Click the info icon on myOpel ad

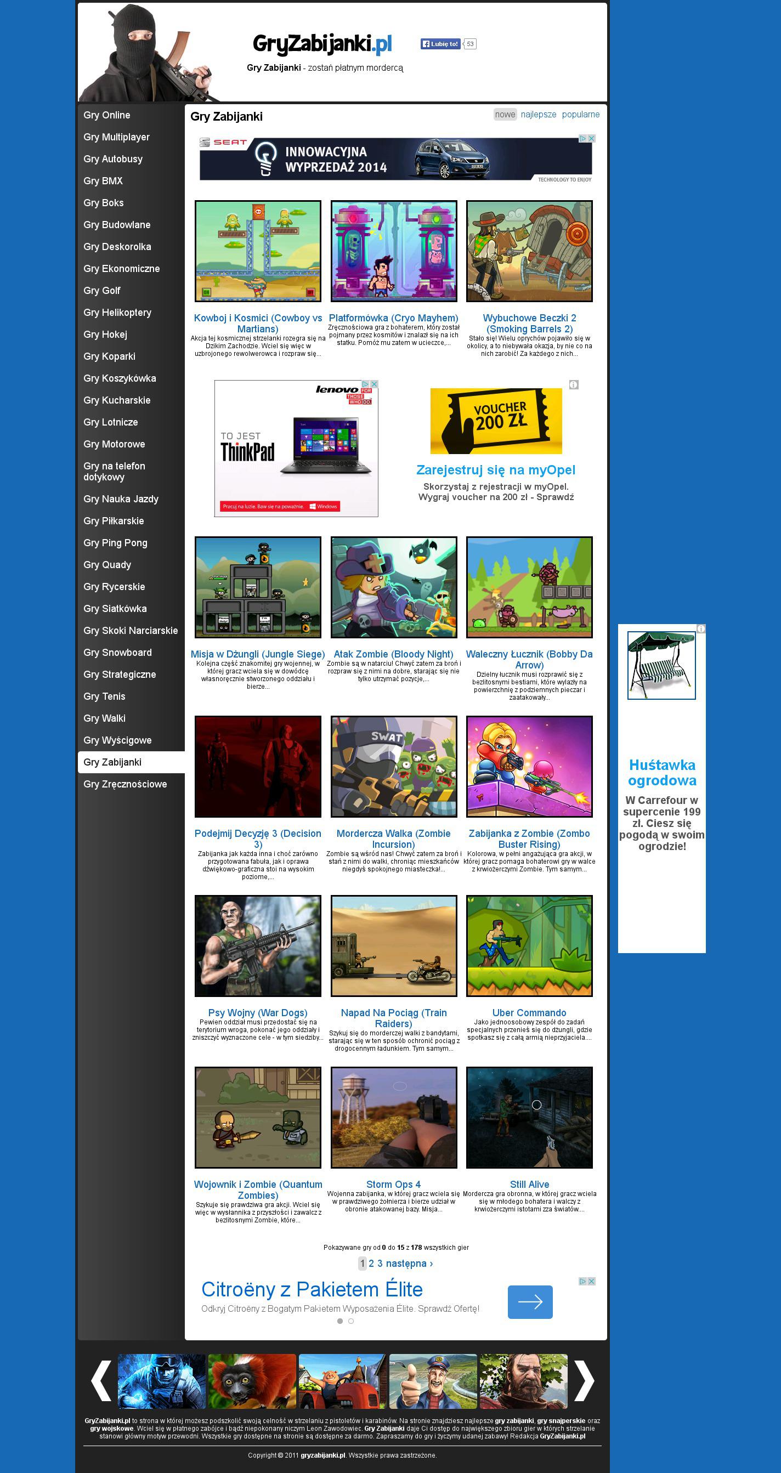pyautogui.click(x=574, y=385)
